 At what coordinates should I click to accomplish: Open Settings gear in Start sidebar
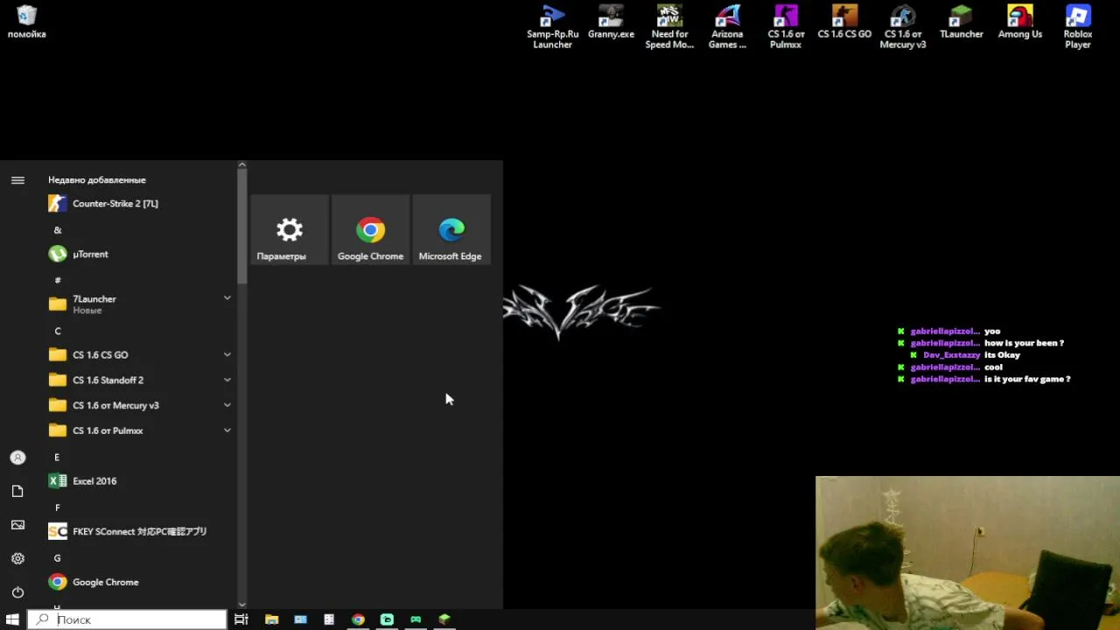tap(17, 558)
